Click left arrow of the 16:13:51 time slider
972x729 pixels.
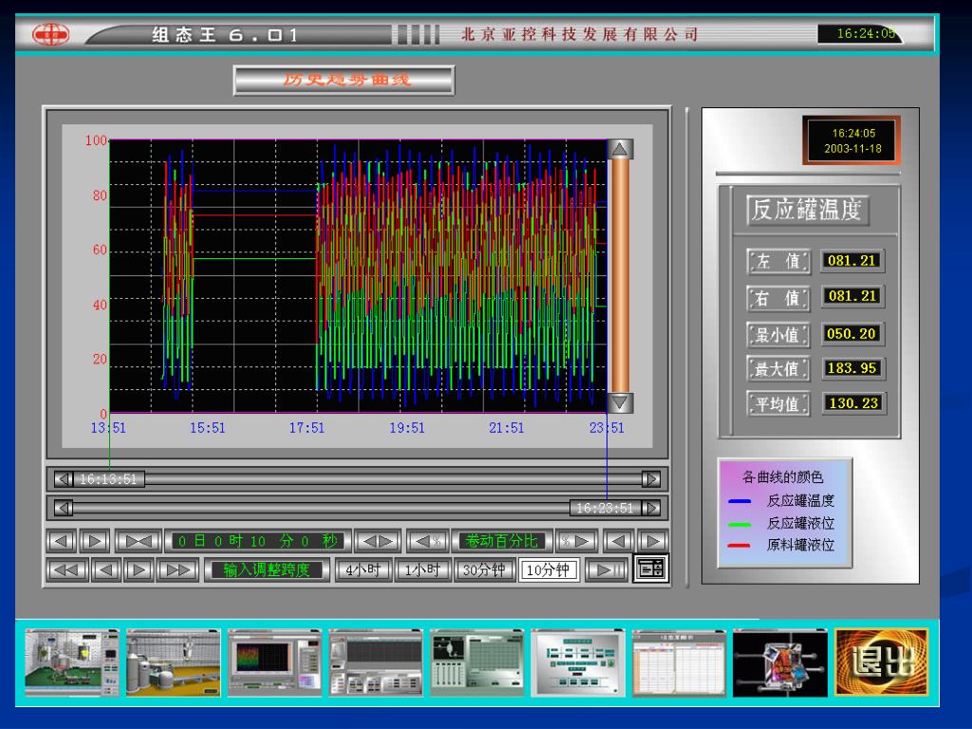(64, 479)
